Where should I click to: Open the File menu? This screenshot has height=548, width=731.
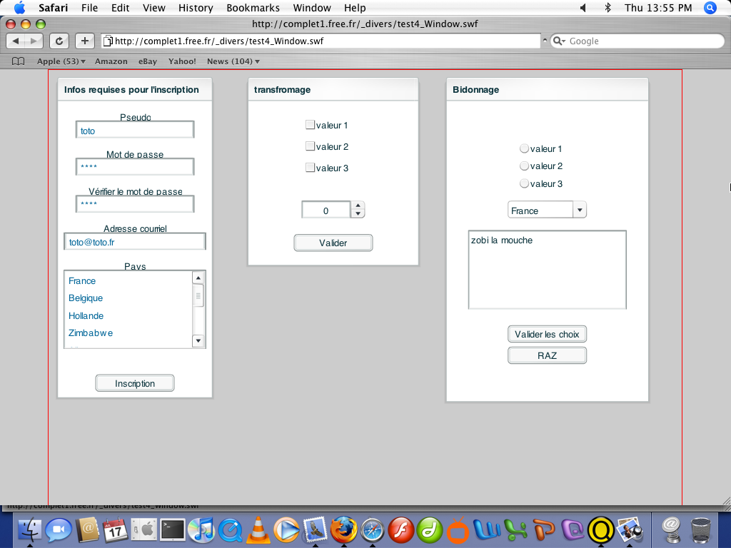(x=89, y=8)
